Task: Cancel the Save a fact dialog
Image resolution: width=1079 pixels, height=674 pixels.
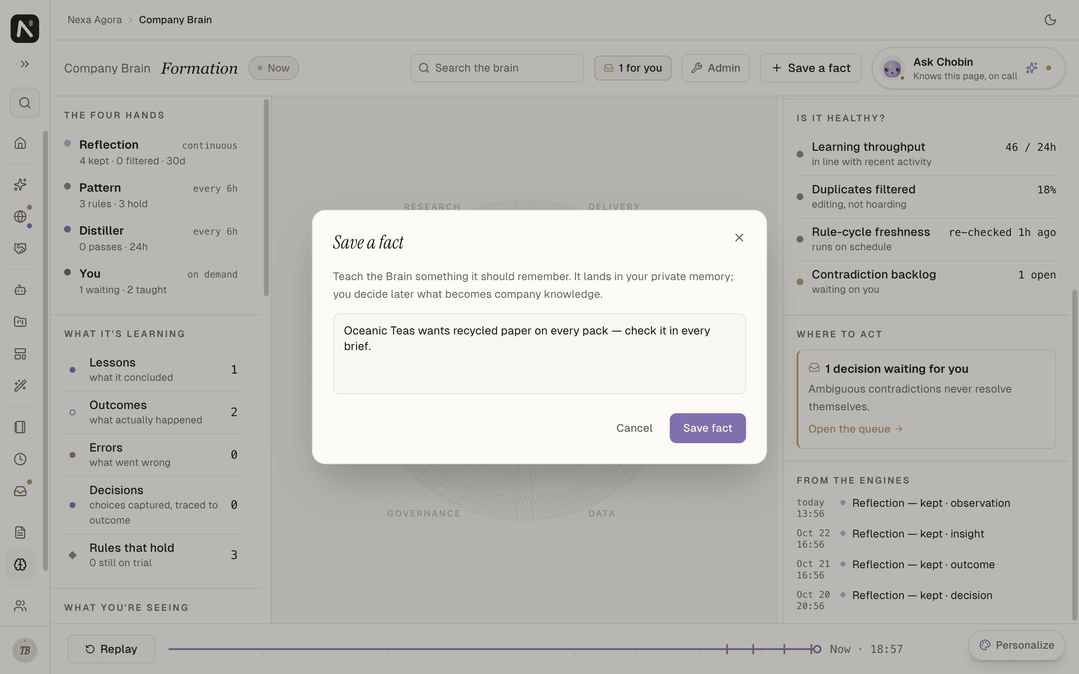Action: coord(634,428)
